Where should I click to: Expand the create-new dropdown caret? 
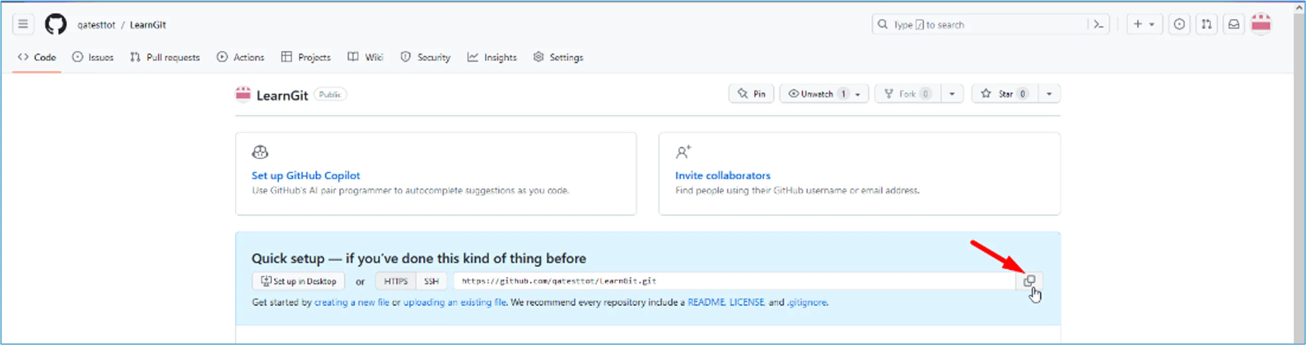pos(1152,24)
